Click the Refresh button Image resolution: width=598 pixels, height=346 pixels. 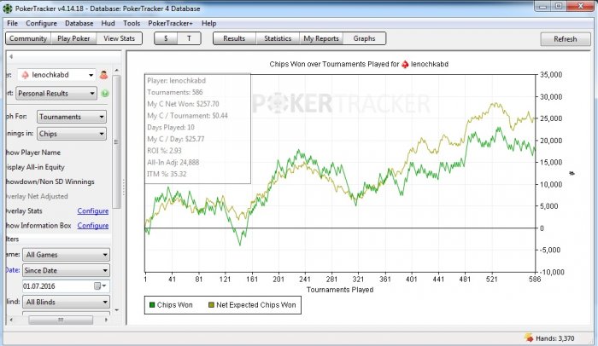(566, 39)
